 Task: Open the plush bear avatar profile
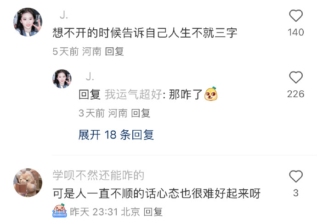(28, 182)
